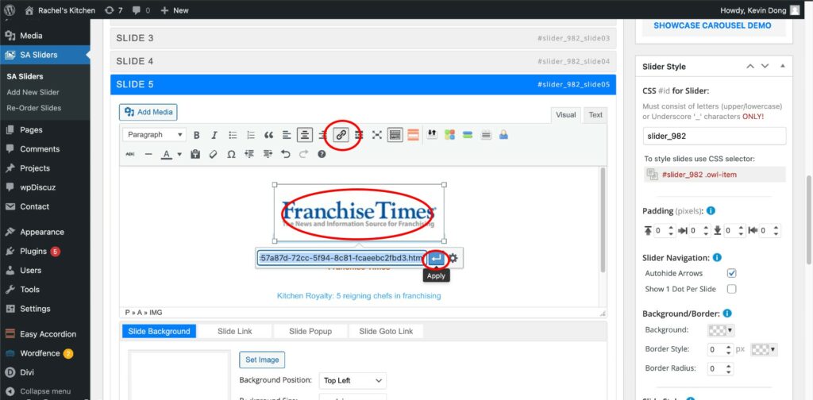The image size is (813, 400).
Task: Open the Slide Link tab
Action: [233, 331]
